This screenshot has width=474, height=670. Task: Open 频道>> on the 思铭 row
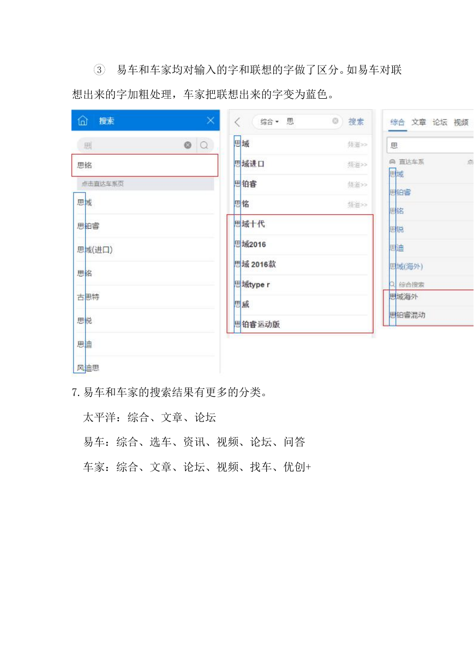[x=357, y=205]
